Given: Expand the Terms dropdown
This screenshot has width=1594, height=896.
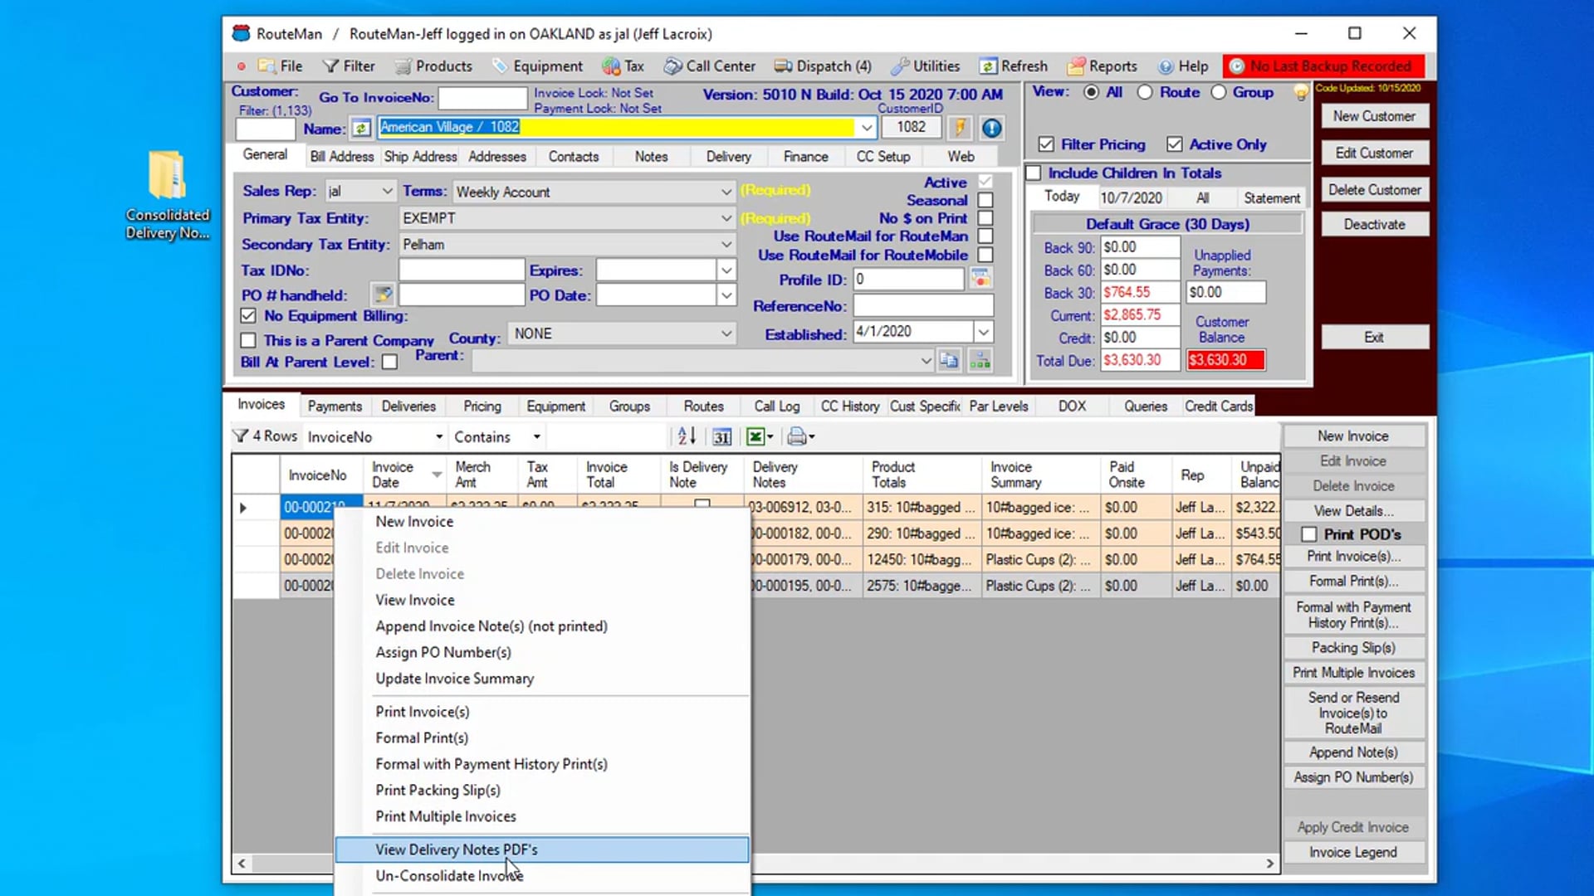Looking at the screenshot, I should point(726,192).
